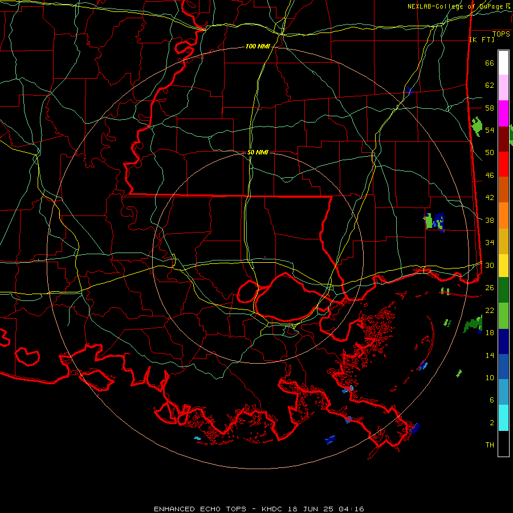Inspect the green-and-blue echo cluster below 38
This screenshot has height=513, width=513.
point(434,222)
